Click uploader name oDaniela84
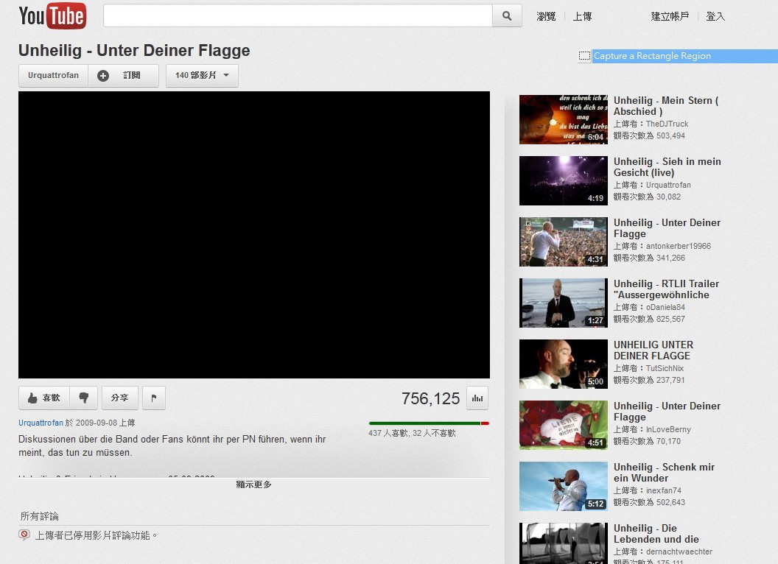 (x=665, y=307)
